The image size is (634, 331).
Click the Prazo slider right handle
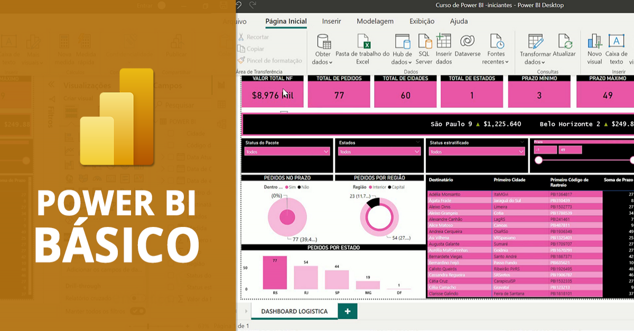pyautogui.click(x=632, y=160)
